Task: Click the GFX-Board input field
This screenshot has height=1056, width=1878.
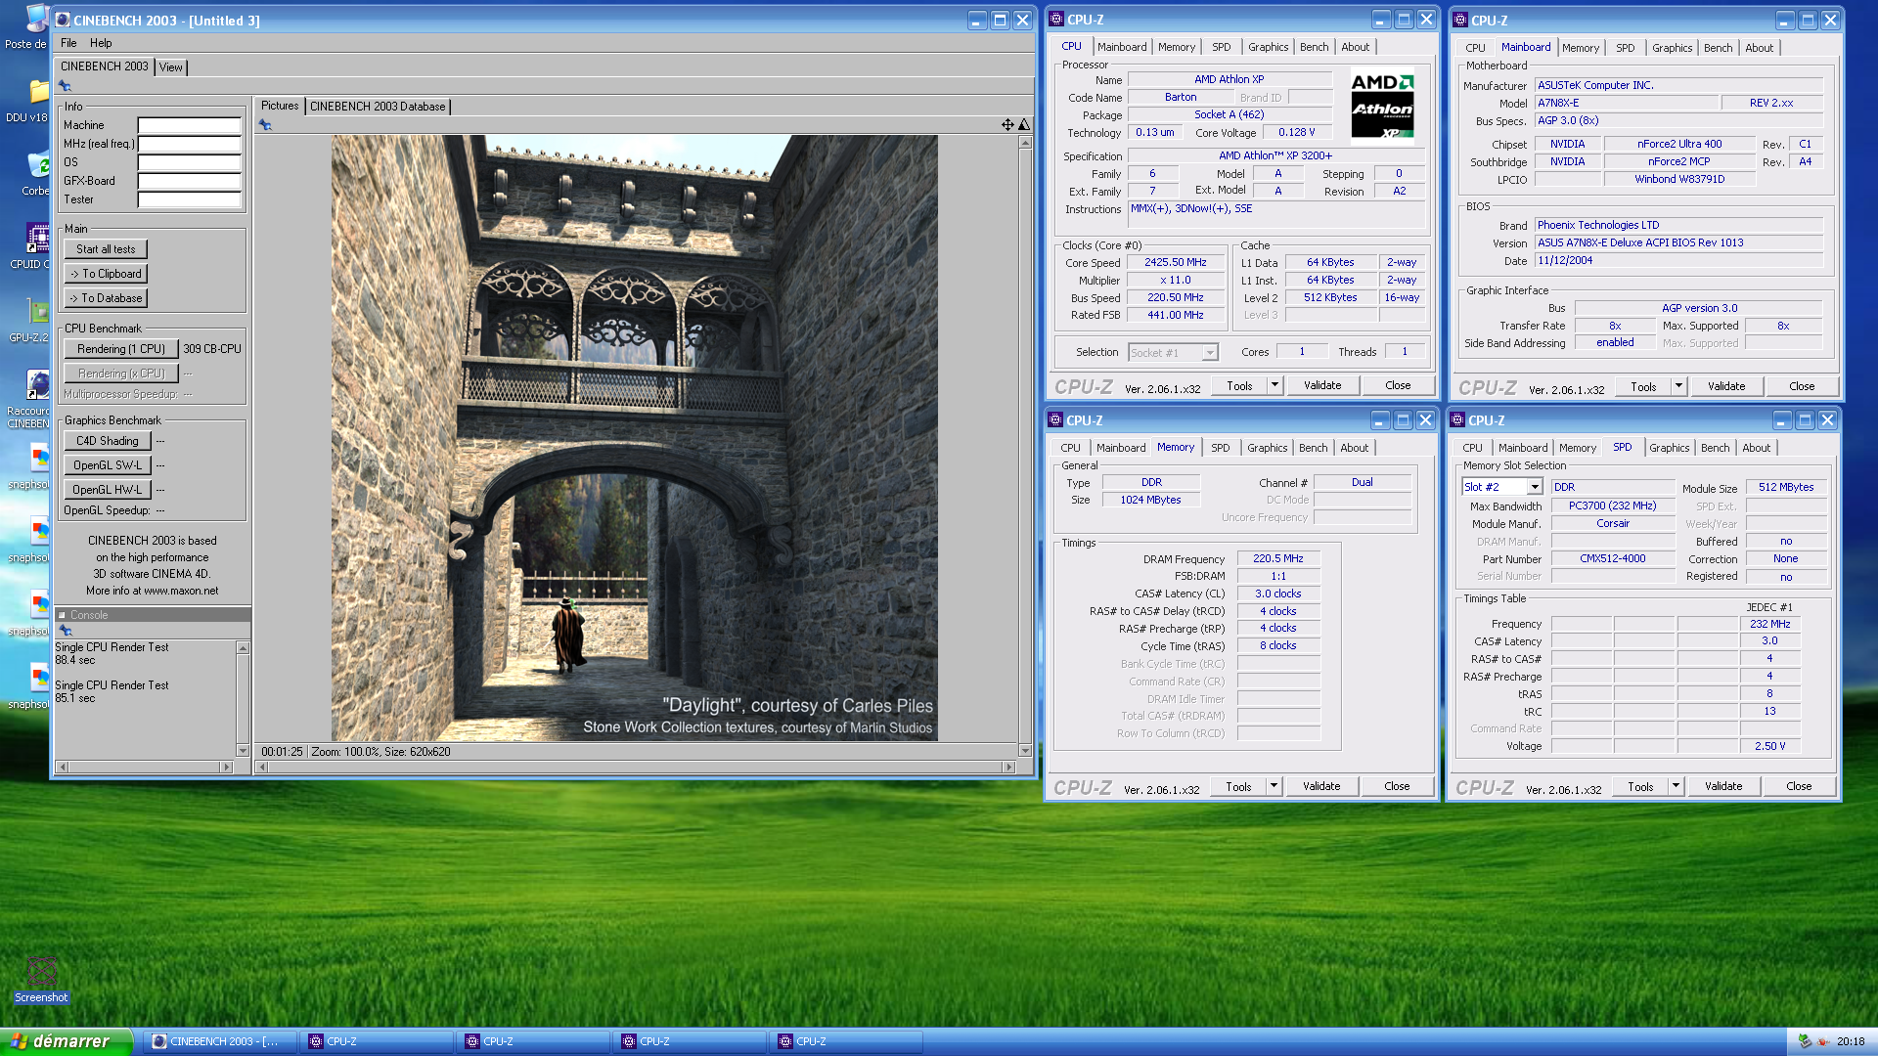Action: pyautogui.click(x=189, y=181)
